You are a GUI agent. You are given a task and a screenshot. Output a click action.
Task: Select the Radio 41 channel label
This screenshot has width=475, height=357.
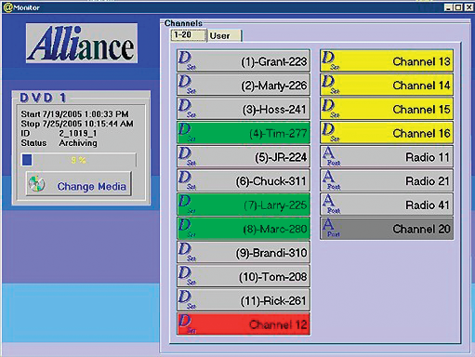[428, 205]
